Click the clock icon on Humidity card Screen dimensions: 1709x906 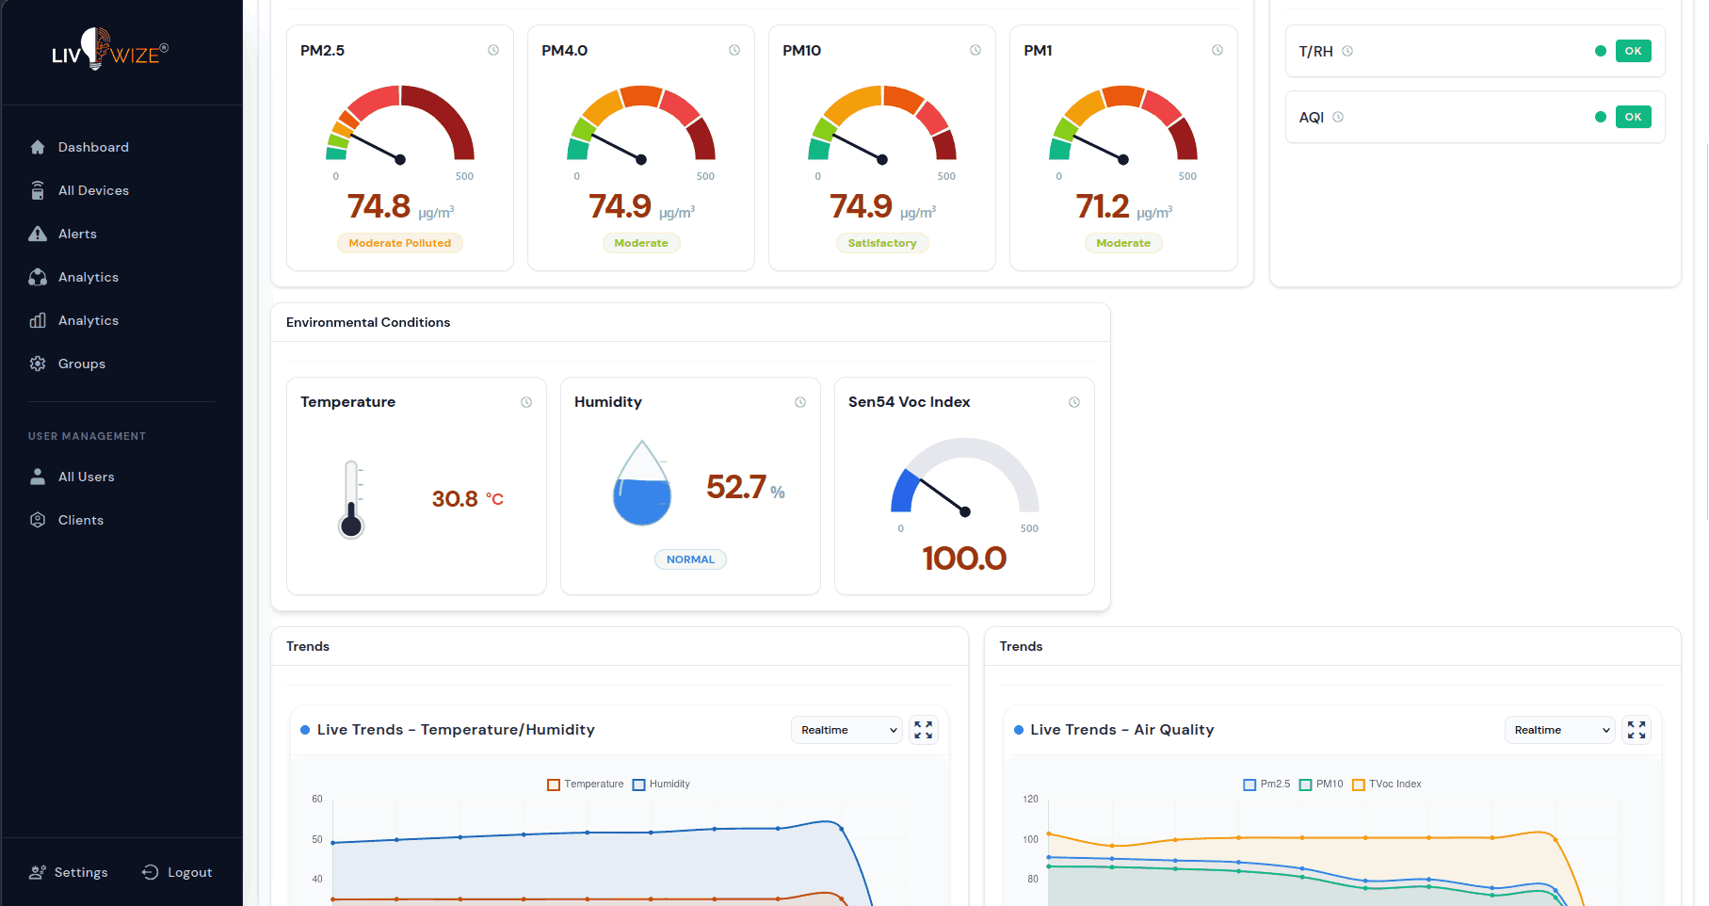click(800, 402)
